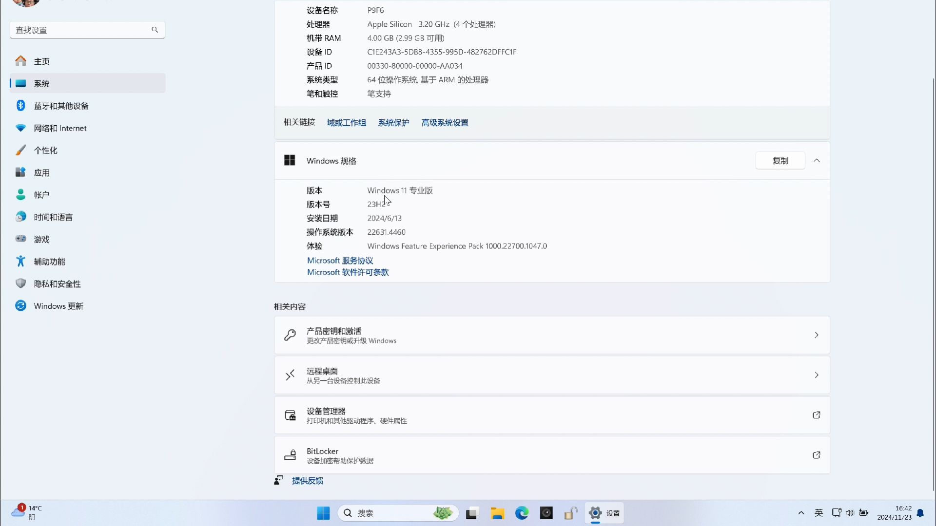This screenshot has height=526, width=936.
Task: Select the 产品 ID value 00330-80000-00000-AA034
Action: (415, 66)
